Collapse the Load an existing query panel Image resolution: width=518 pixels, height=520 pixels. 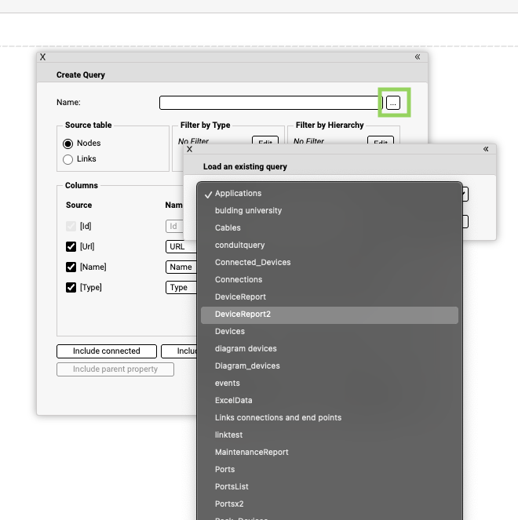486,149
